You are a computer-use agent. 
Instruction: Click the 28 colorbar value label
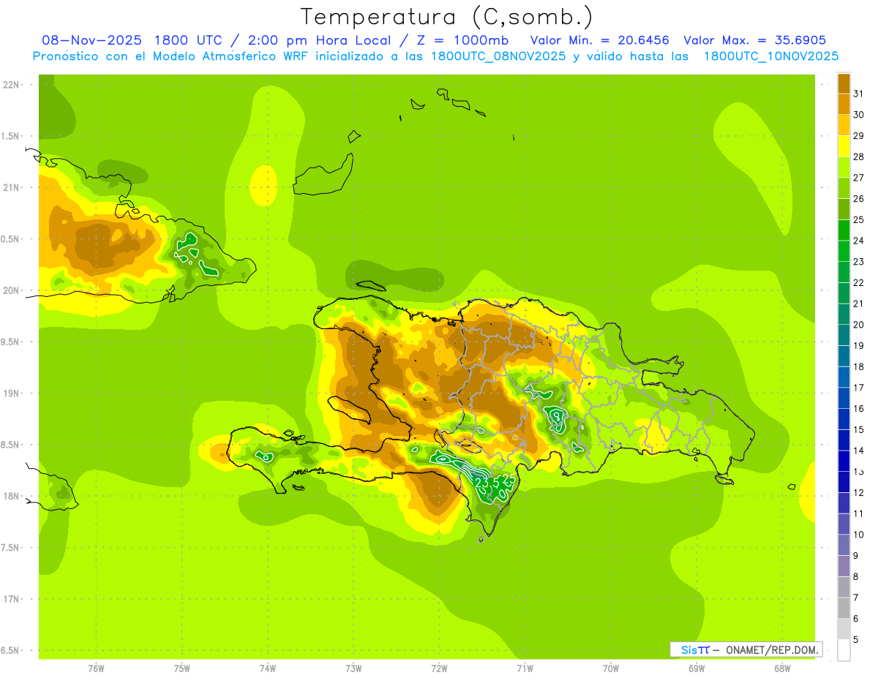tap(859, 157)
